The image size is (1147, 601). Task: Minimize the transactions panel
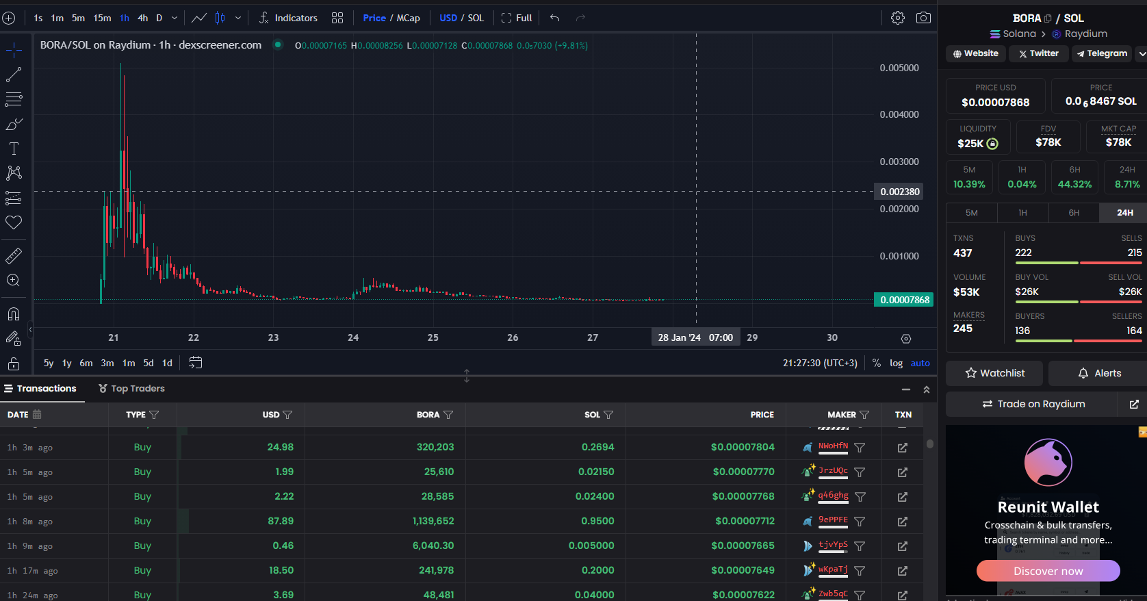906,389
